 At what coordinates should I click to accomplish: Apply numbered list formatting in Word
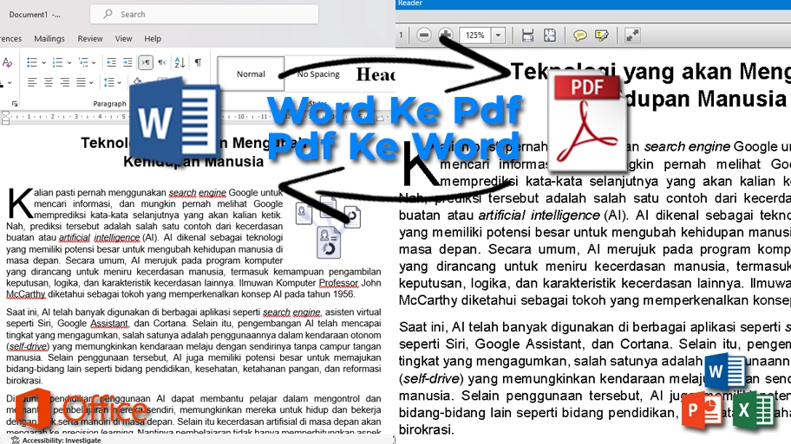(57, 62)
